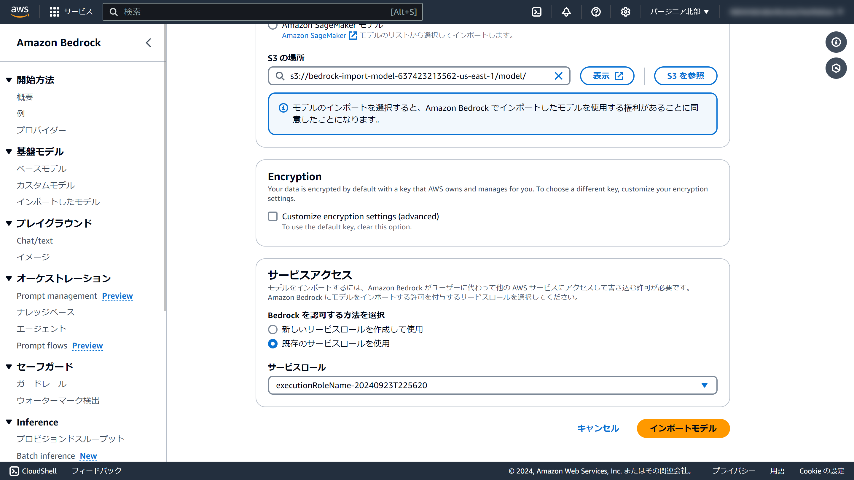Open the CloudShell icon in top bar
Screen dimensions: 854x480
coord(536,12)
